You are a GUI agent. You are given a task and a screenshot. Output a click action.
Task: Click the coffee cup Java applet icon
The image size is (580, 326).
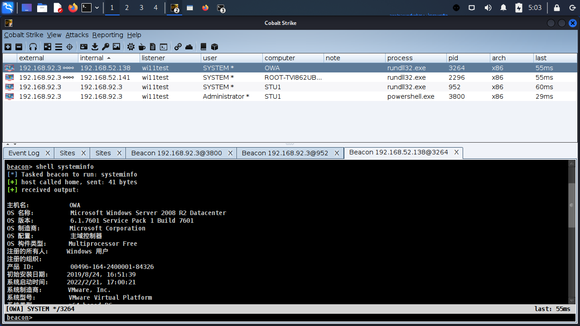tap(142, 47)
